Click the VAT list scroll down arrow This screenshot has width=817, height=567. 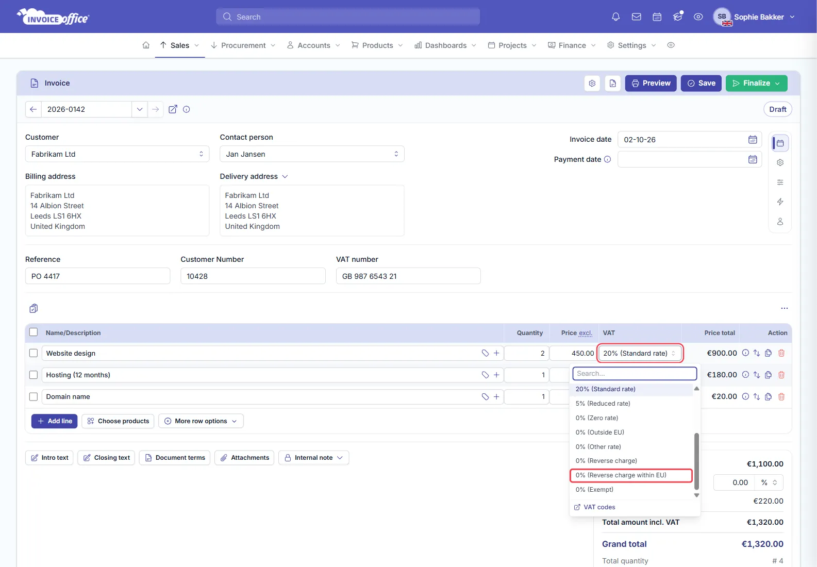696,495
